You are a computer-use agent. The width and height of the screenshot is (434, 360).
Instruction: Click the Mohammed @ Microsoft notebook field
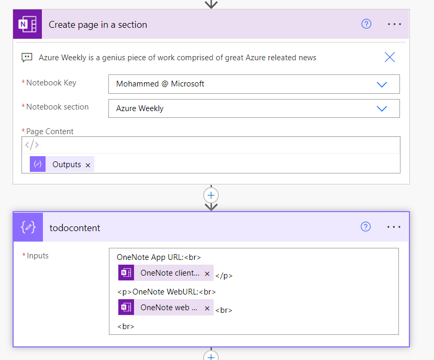tap(254, 84)
